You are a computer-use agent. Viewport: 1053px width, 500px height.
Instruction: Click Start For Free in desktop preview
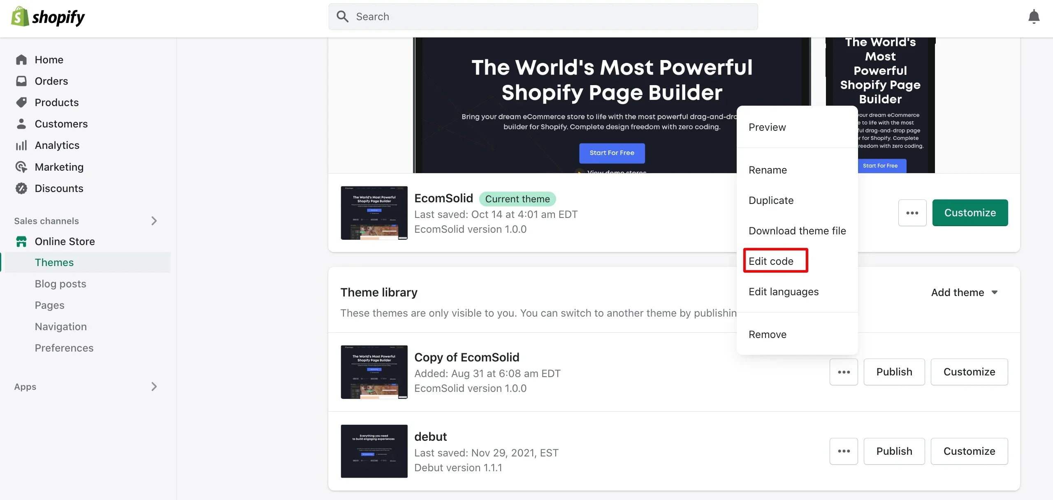pos(612,153)
